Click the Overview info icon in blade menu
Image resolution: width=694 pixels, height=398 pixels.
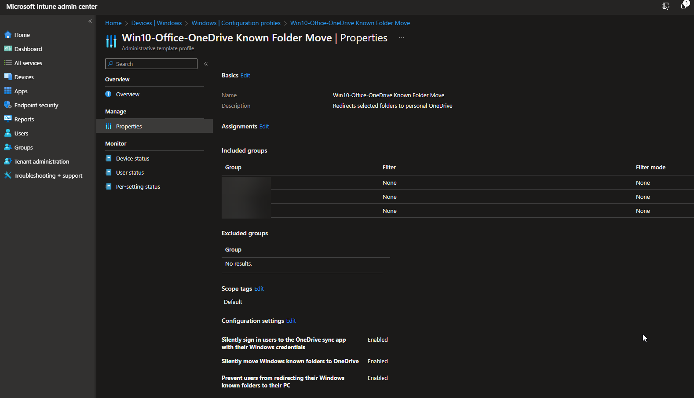tap(108, 94)
